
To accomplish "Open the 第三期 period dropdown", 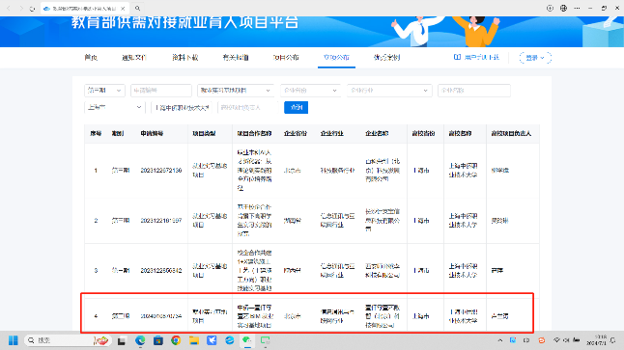I will (104, 91).
